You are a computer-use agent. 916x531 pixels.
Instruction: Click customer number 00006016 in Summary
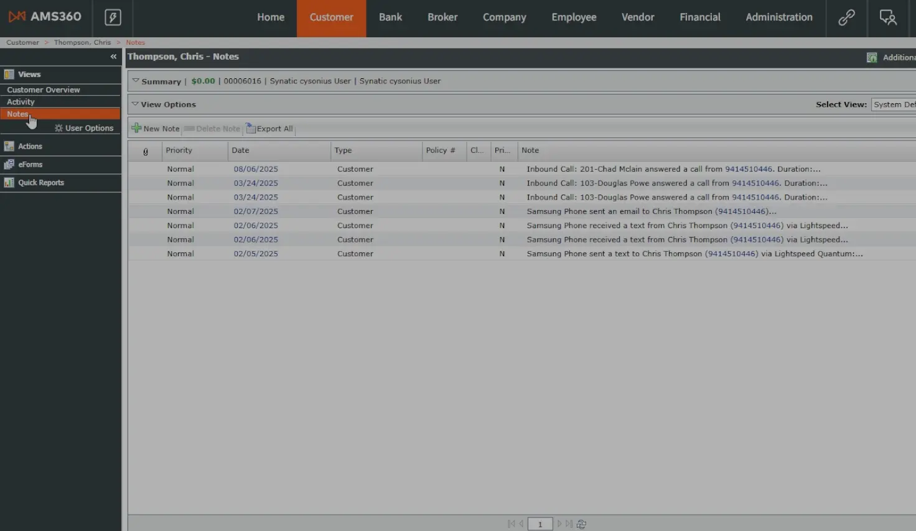242,81
